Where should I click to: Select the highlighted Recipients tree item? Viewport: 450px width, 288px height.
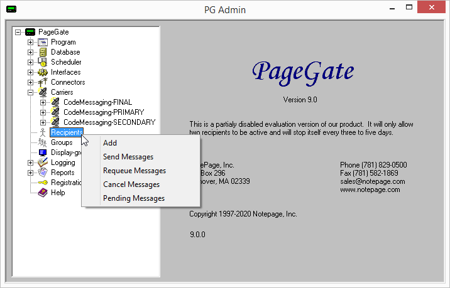[x=67, y=132]
